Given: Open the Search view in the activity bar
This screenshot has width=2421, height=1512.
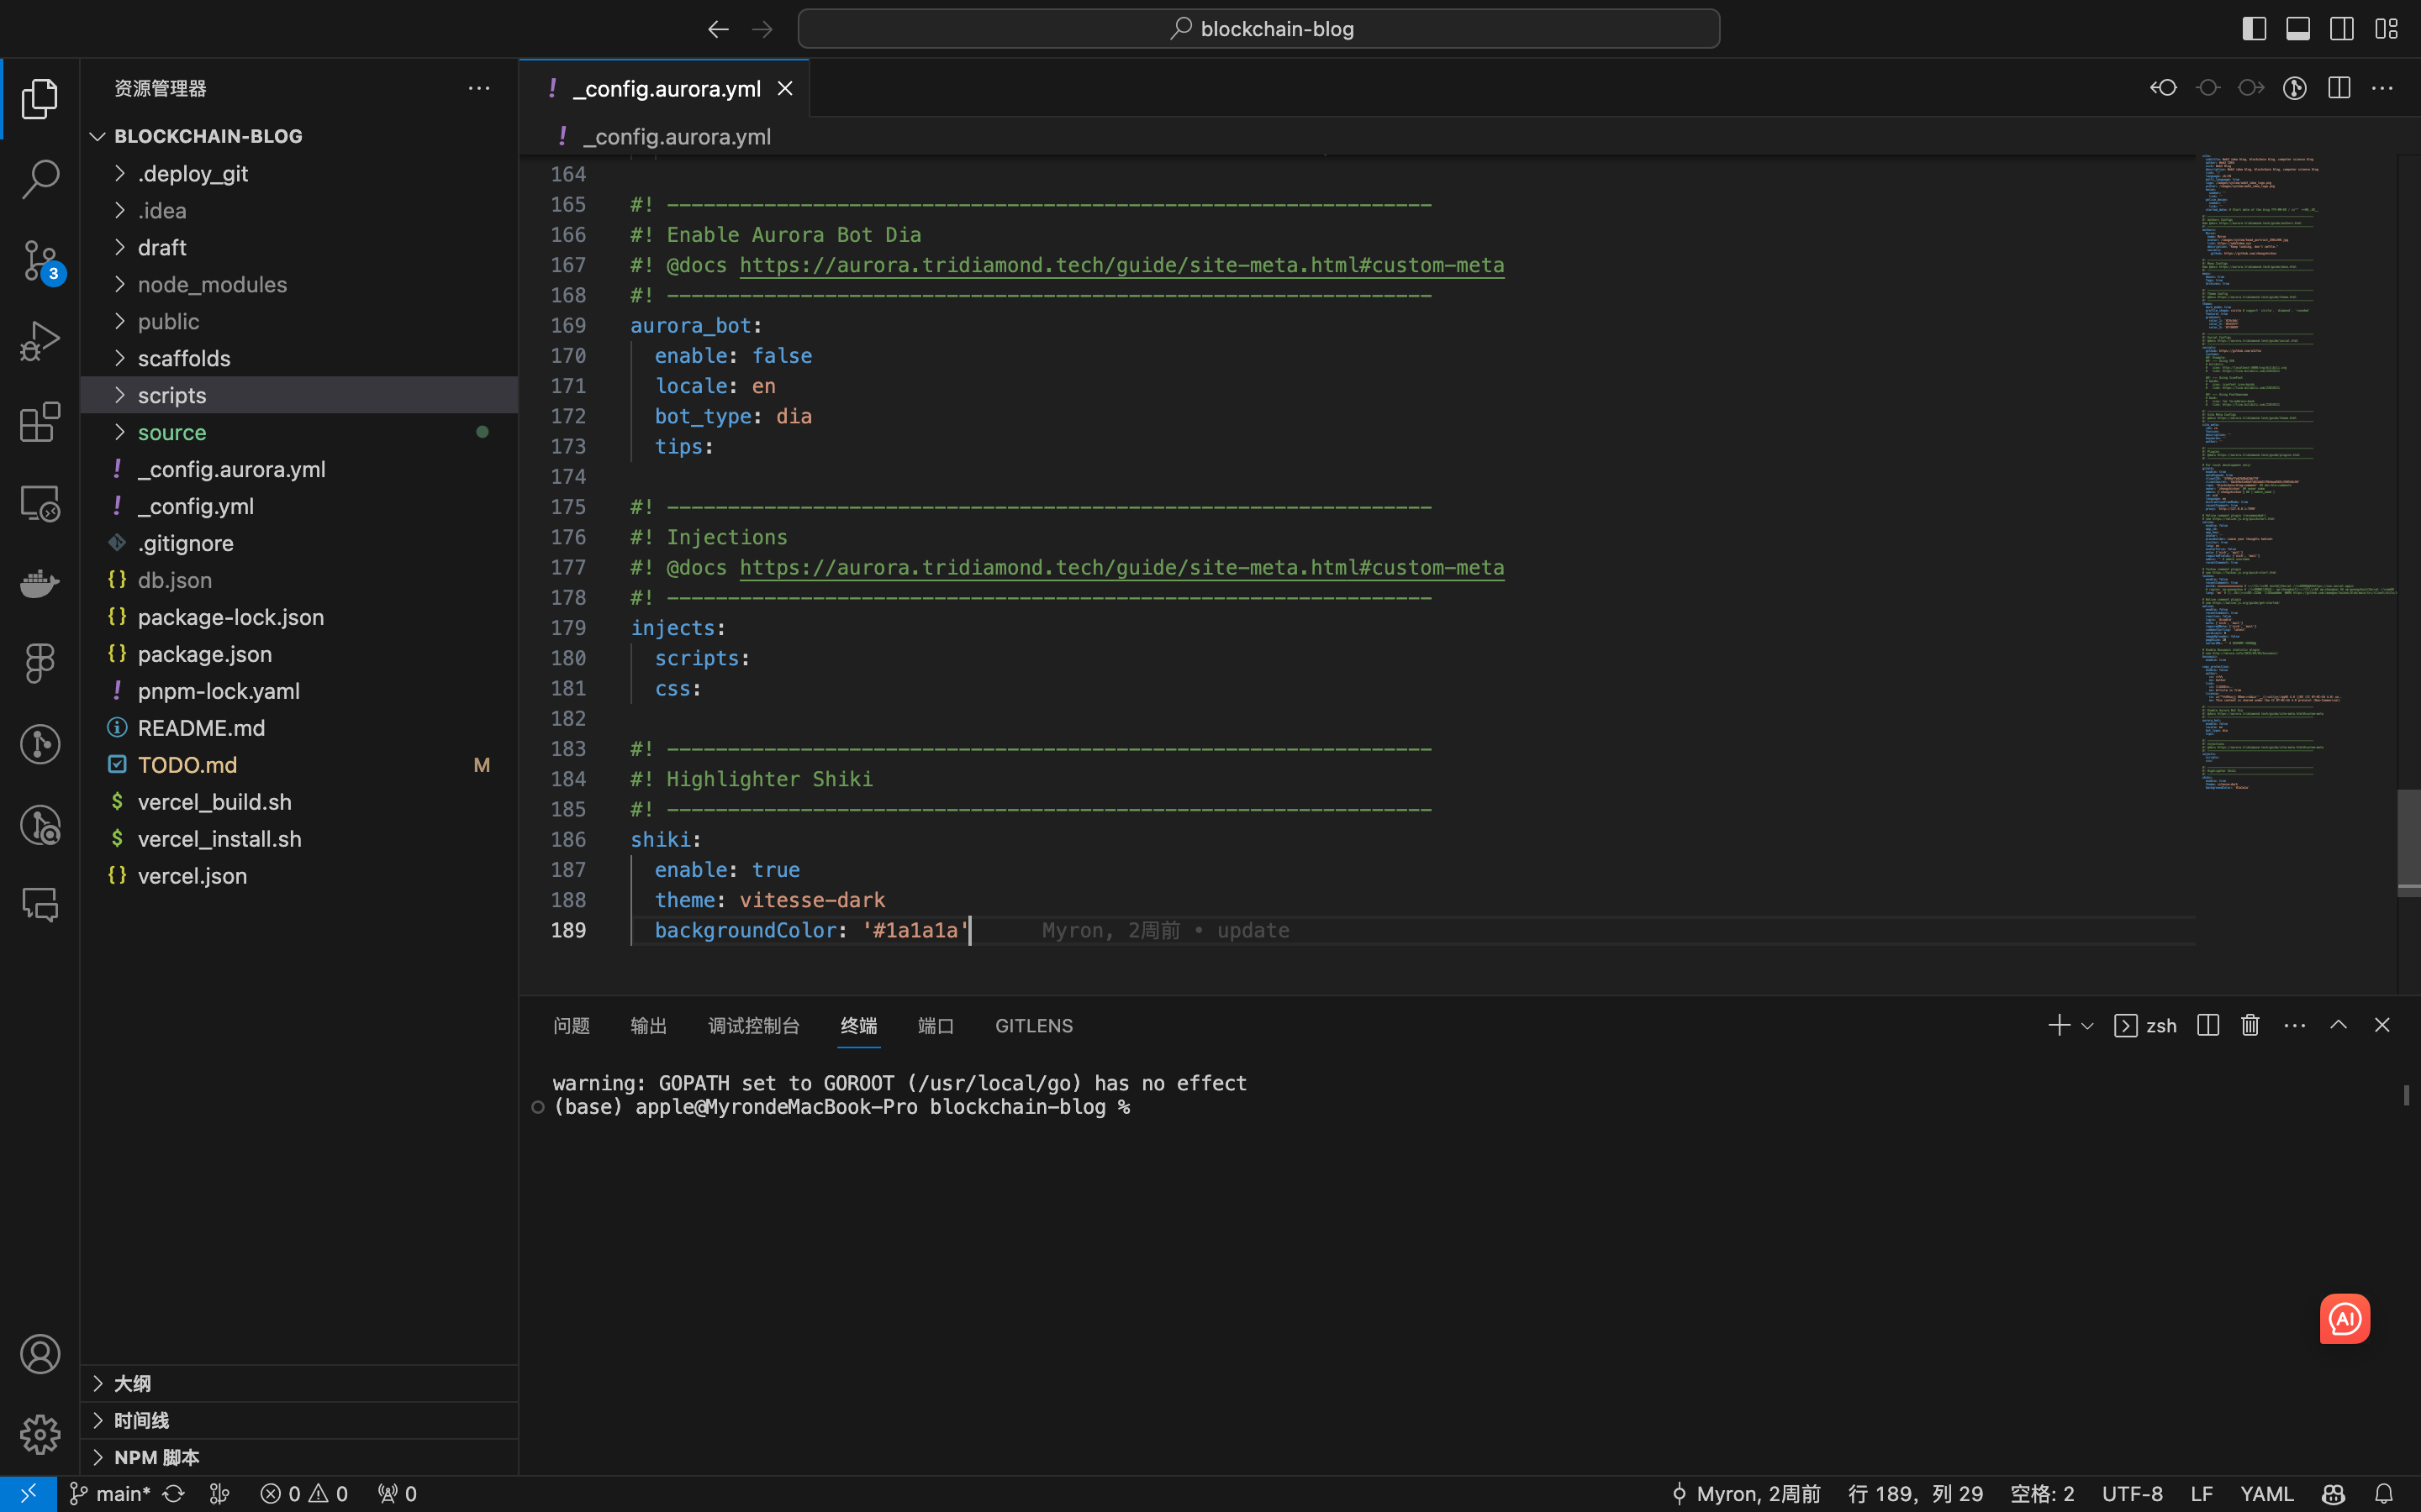Looking at the screenshot, I should (40, 178).
